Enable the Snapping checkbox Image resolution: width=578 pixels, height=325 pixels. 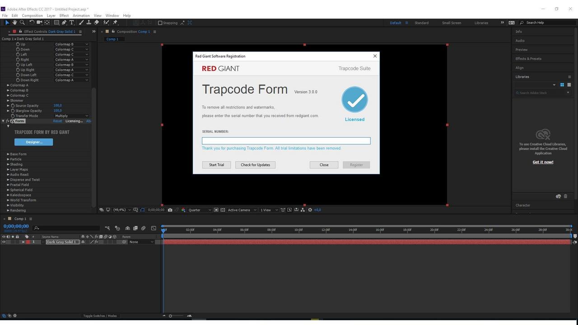coord(160,23)
